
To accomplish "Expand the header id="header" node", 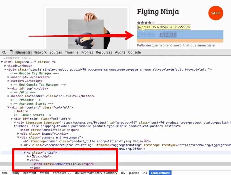I will coord(9,96).
